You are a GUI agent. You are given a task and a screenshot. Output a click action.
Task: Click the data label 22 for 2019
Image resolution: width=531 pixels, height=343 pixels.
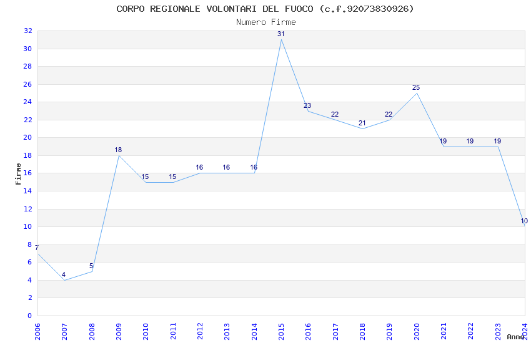[389, 114]
